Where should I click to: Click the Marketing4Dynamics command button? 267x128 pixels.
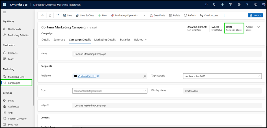pyautogui.click(x=126, y=15)
